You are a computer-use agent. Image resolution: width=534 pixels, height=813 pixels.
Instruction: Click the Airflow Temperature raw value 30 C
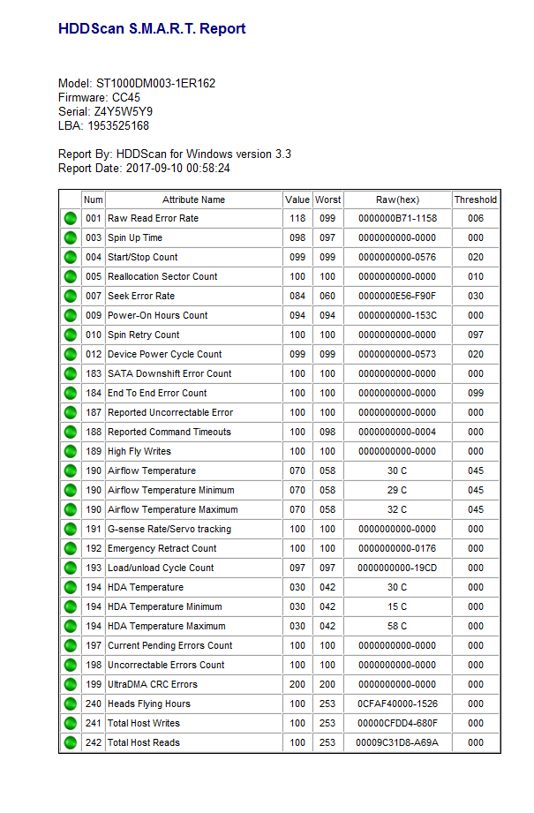click(x=397, y=470)
